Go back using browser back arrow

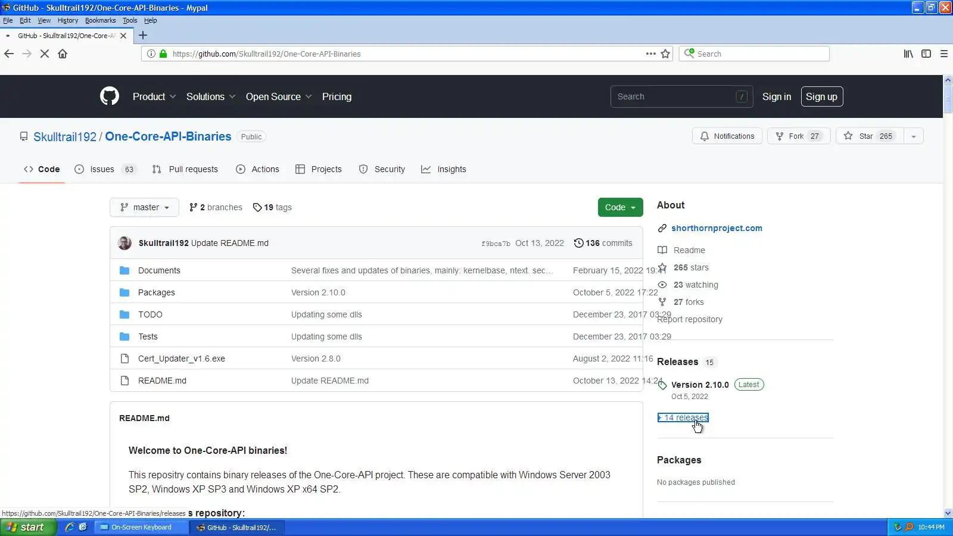click(x=9, y=54)
